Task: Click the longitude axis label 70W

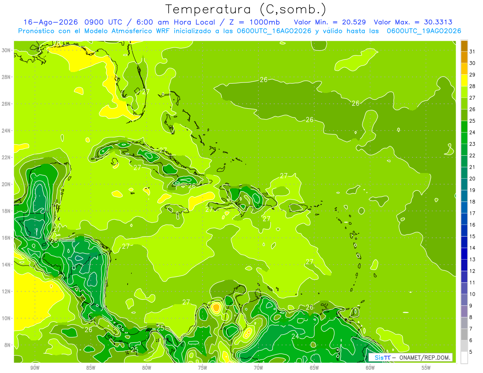Action: tap(258, 368)
